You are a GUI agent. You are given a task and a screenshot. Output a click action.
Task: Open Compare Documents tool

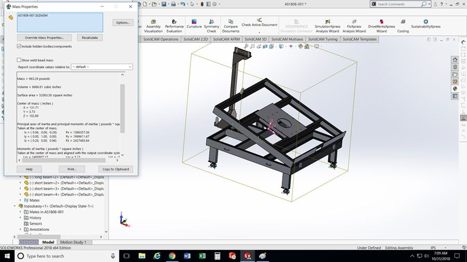tap(230, 26)
